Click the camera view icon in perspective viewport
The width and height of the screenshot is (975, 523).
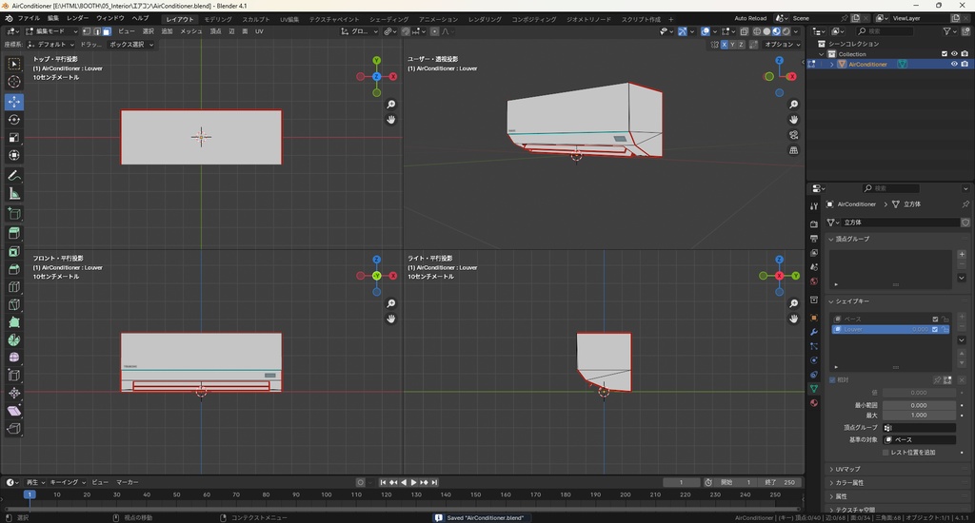coord(793,135)
